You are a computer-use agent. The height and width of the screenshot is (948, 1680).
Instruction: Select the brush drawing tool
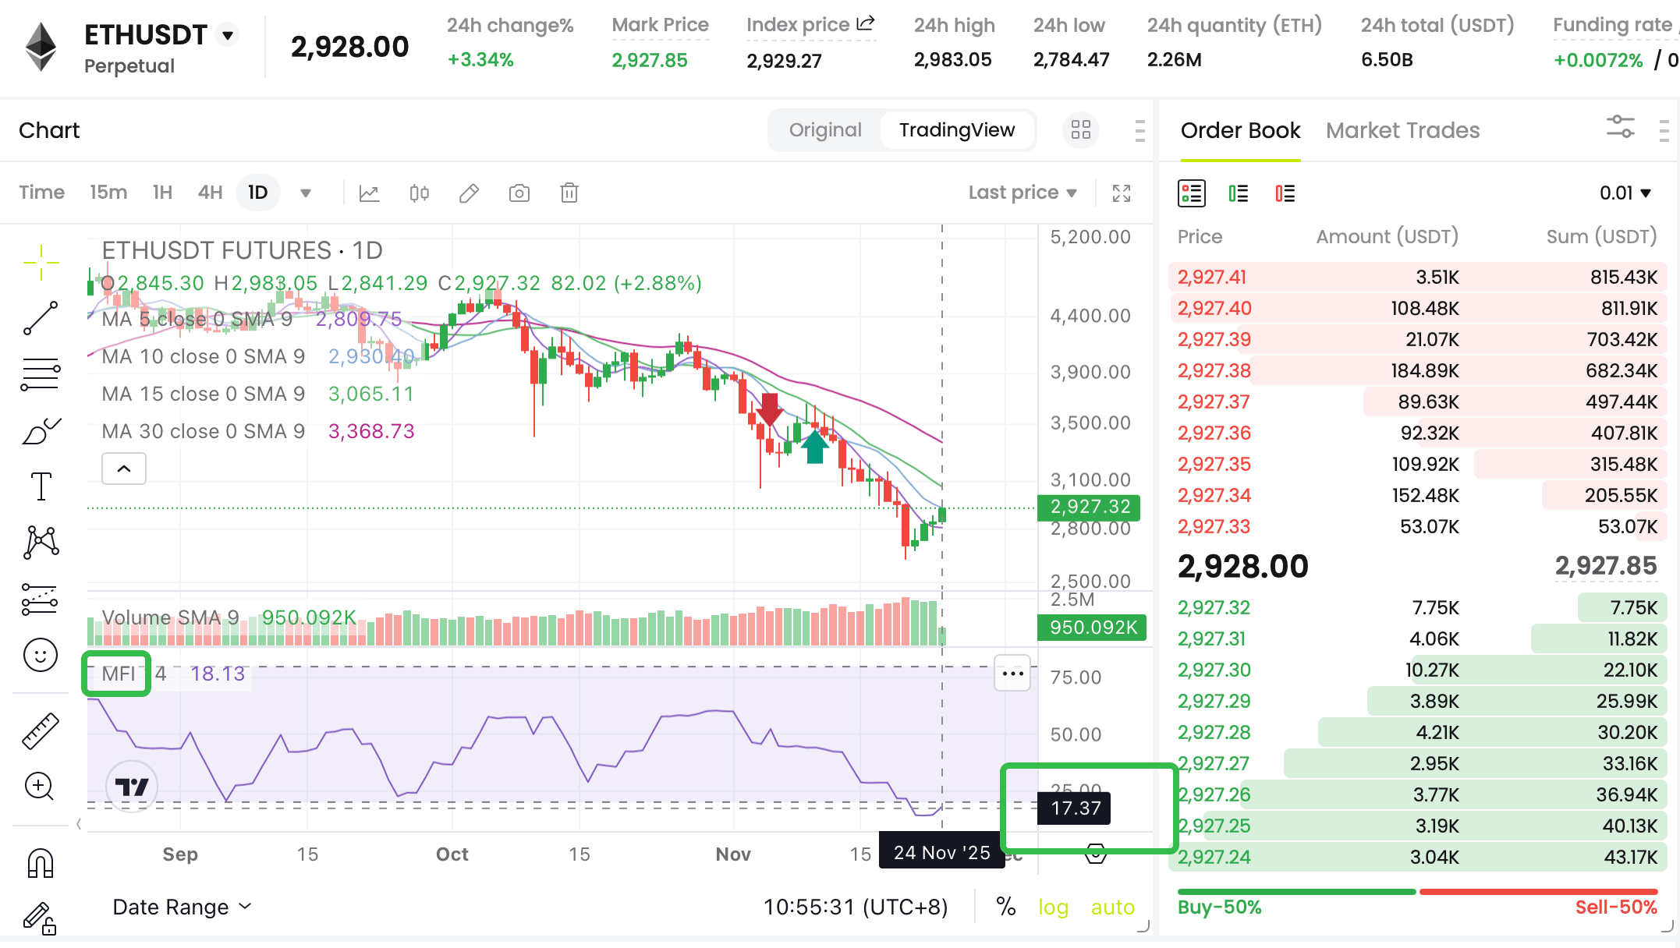click(x=40, y=430)
